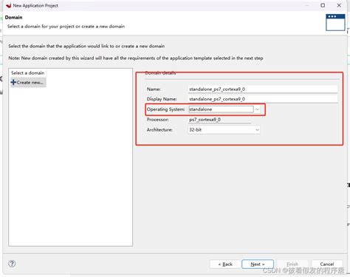Click the greyed-out Finish button

pos(292,264)
